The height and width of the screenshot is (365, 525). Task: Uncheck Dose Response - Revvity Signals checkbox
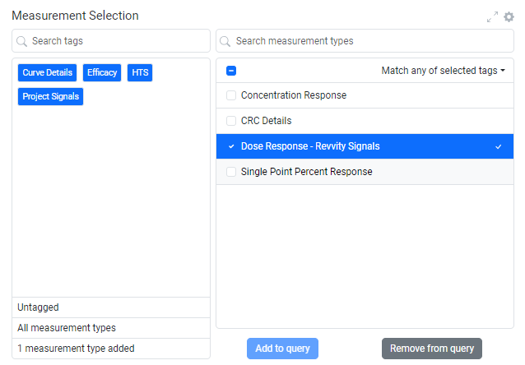[231, 146]
